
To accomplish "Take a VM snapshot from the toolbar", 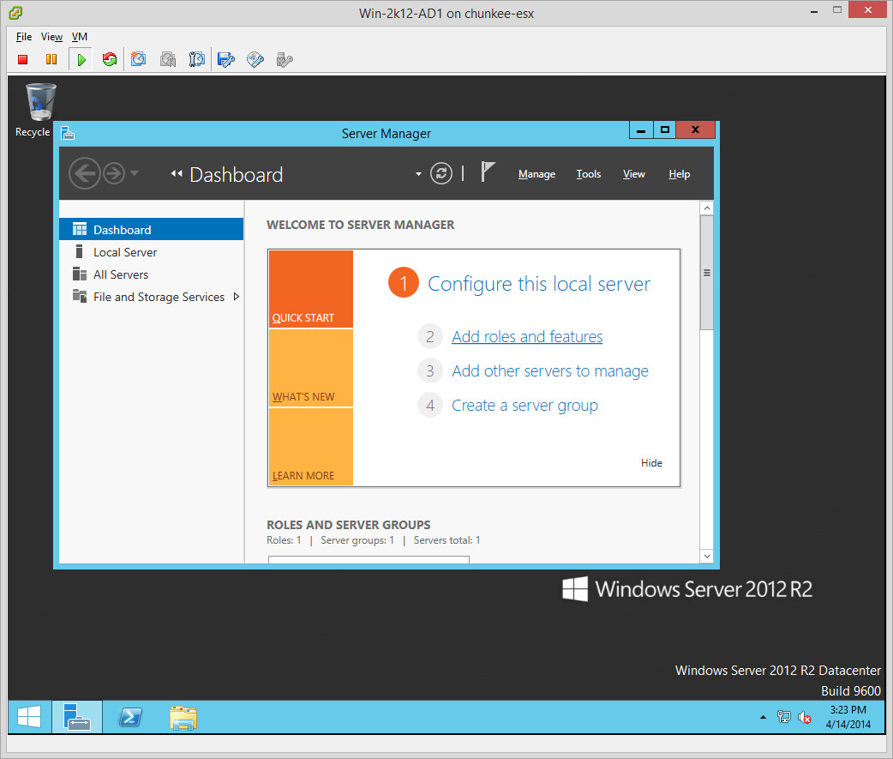I will tap(139, 59).
